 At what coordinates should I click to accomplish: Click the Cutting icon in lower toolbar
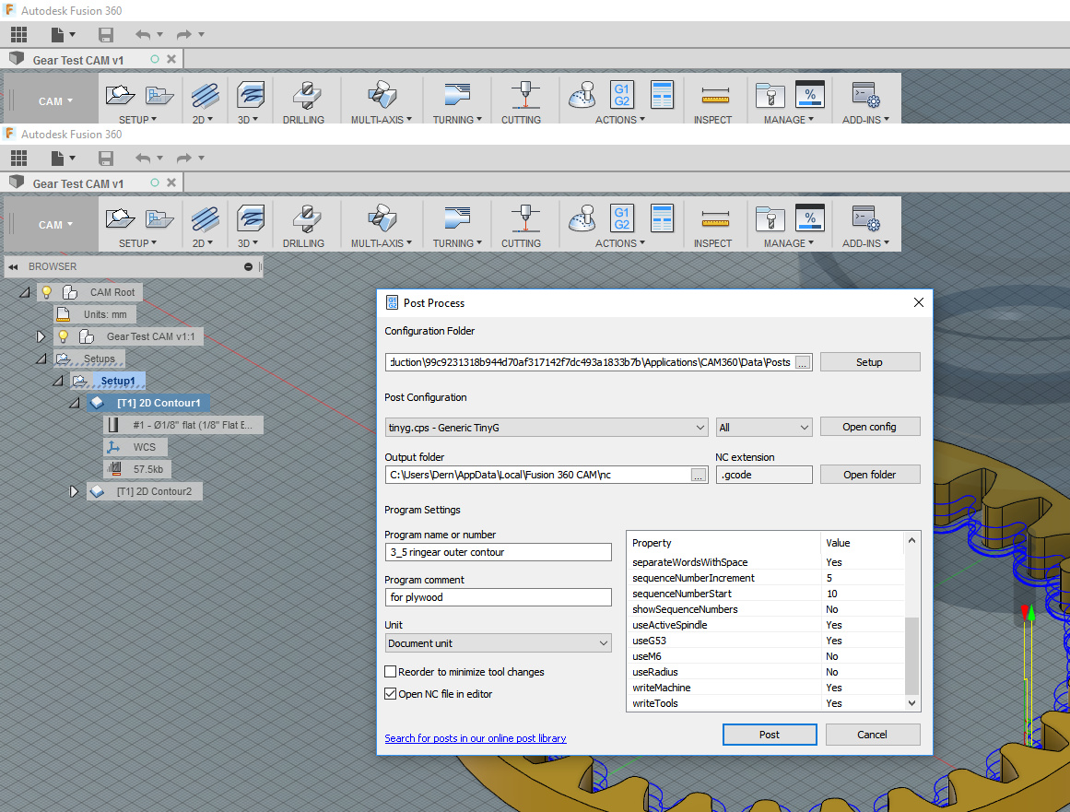click(525, 218)
